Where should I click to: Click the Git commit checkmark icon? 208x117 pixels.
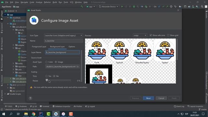pos(163,6)
